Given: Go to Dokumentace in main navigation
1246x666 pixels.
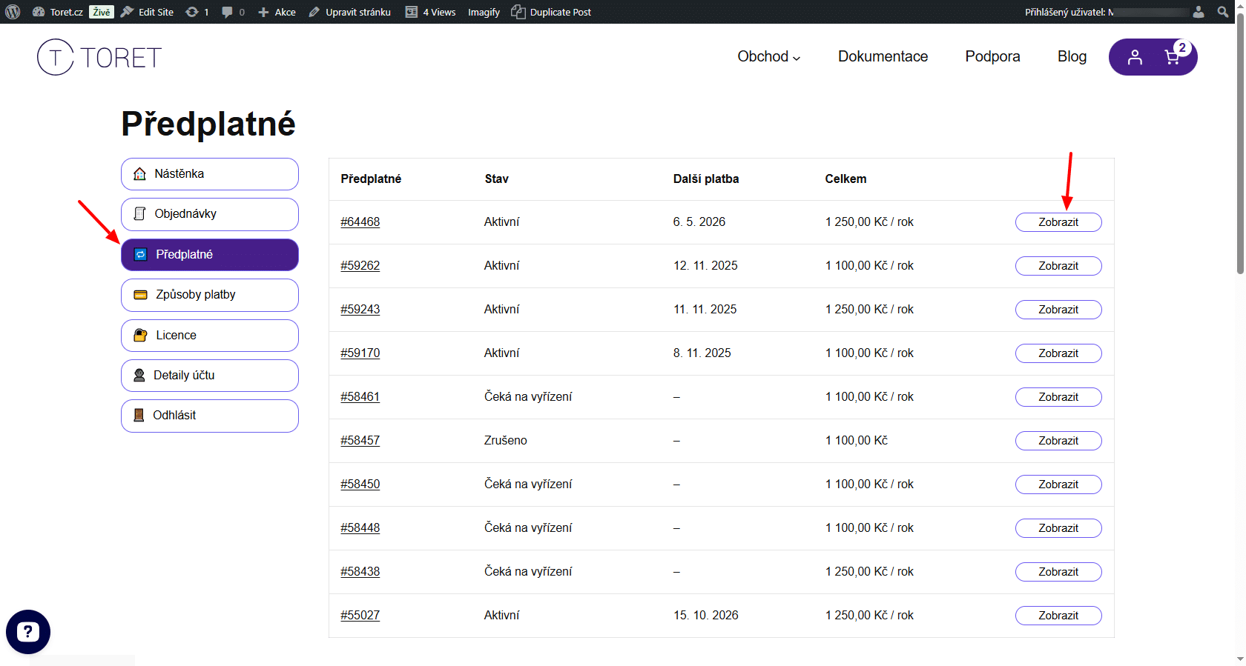Looking at the screenshot, I should [883, 57].
